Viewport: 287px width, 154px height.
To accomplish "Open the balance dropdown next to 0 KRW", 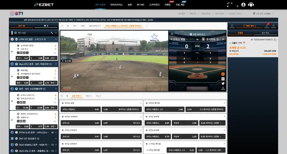I will point(273,13).
